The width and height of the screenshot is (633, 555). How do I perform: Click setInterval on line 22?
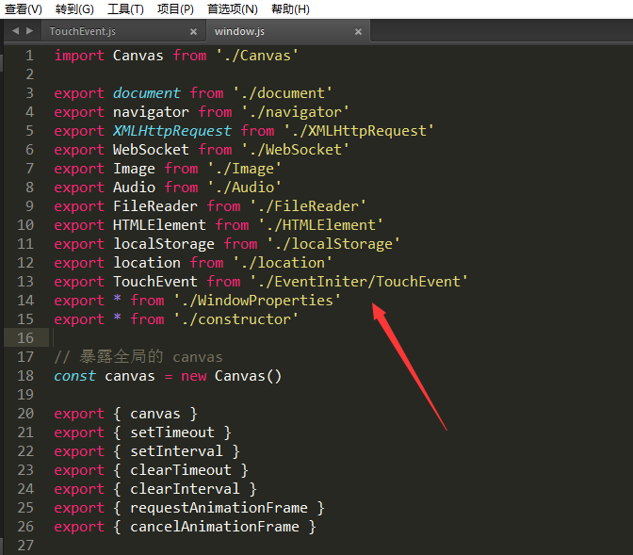[x=176, y=451]
